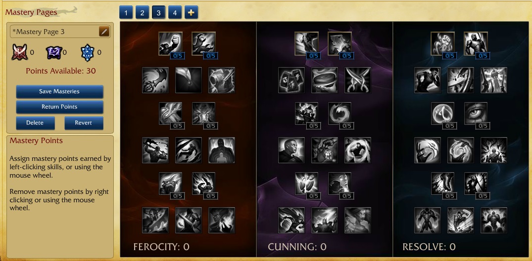Select the cards mastery icon in Cunning tree
532x261 pixels.
pos(291,80)
